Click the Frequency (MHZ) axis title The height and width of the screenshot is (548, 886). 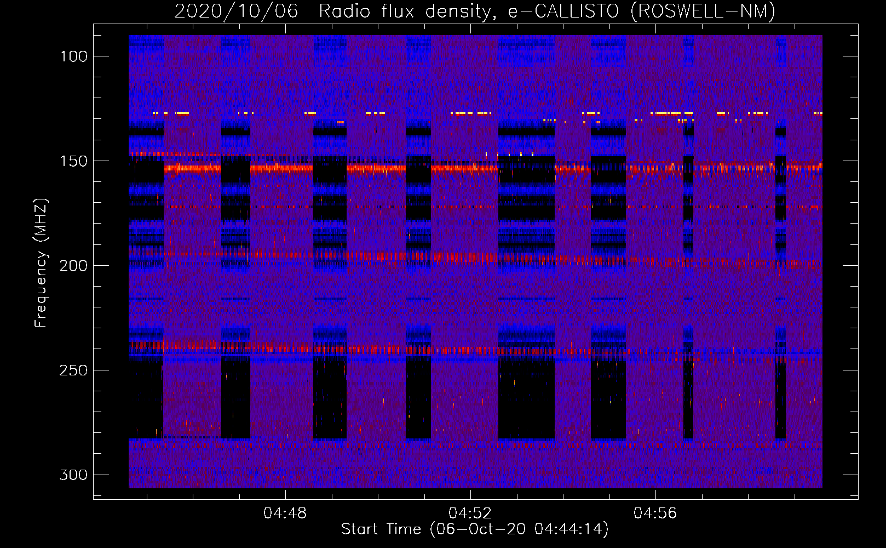click(41, 262)
